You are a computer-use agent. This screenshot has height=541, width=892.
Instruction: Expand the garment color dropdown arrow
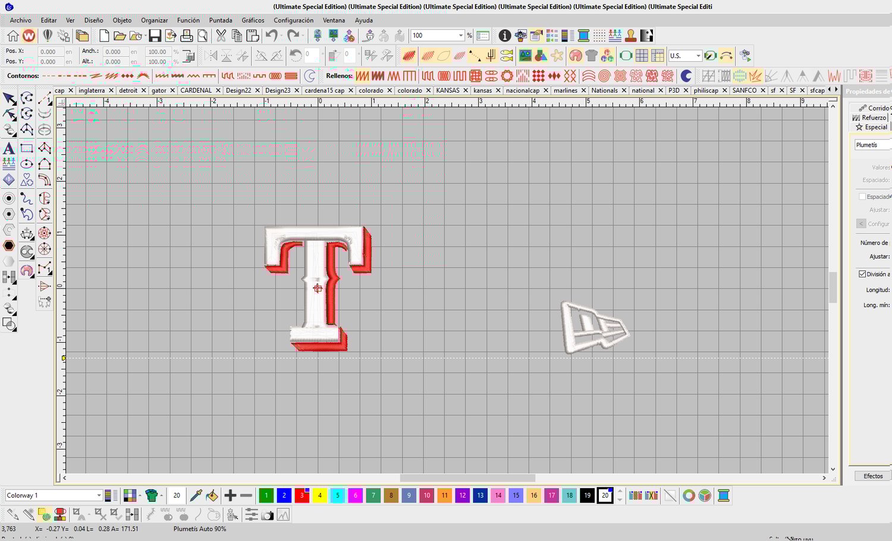161,495
